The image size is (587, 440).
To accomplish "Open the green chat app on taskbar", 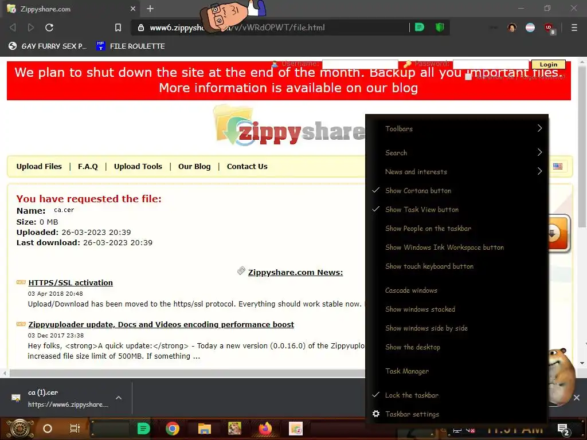I will coord(143,429).
